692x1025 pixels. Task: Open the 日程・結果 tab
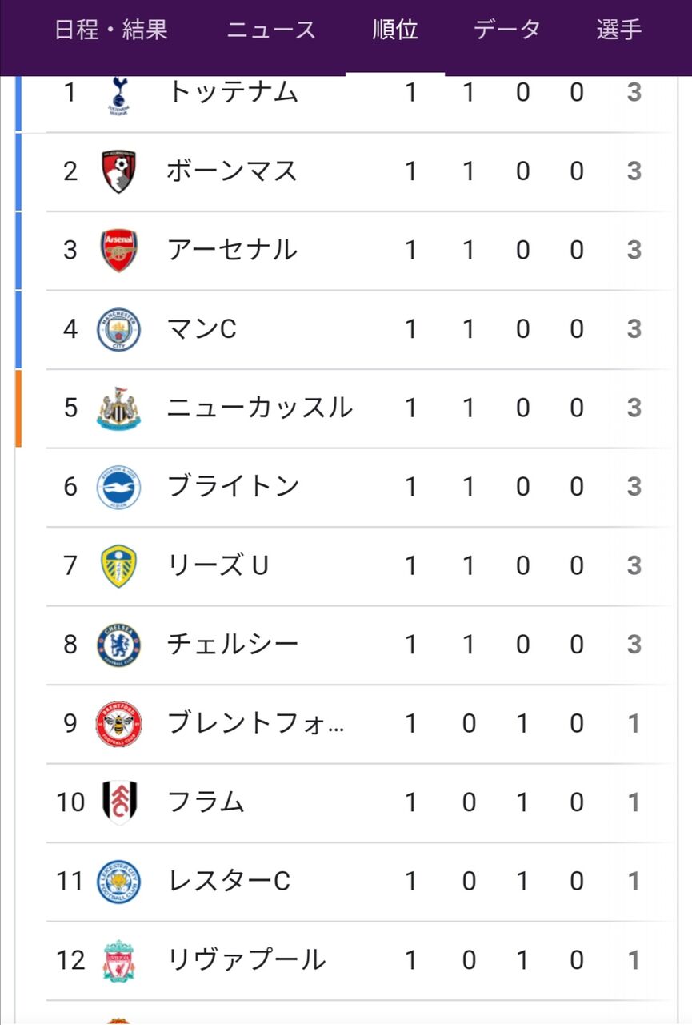(111, 30)
